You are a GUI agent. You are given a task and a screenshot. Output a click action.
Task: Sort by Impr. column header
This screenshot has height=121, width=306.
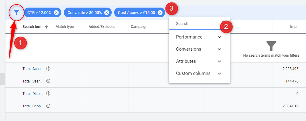294,27
